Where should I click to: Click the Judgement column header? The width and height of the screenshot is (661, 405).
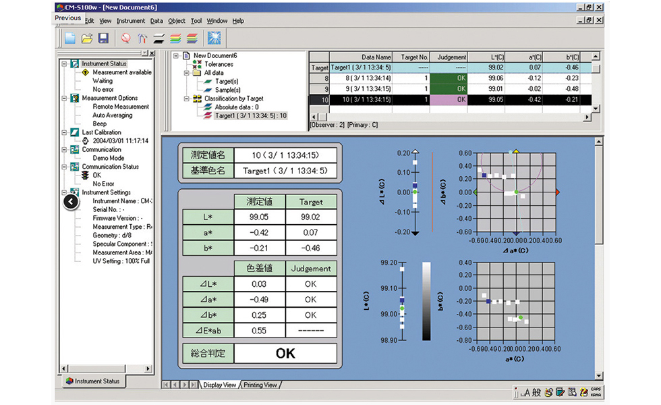(449, 57)
